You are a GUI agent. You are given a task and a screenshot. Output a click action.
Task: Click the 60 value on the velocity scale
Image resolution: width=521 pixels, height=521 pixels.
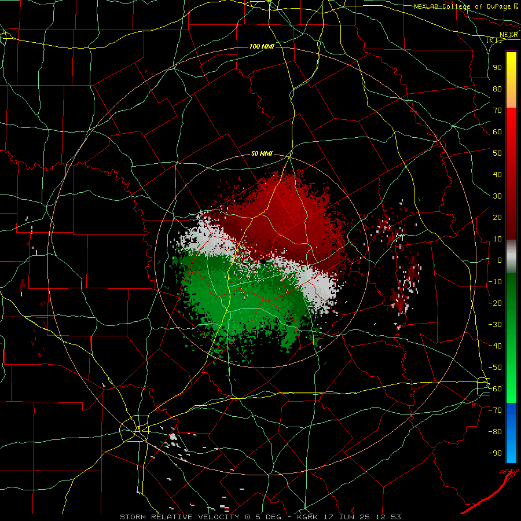[x=497, y=131]
